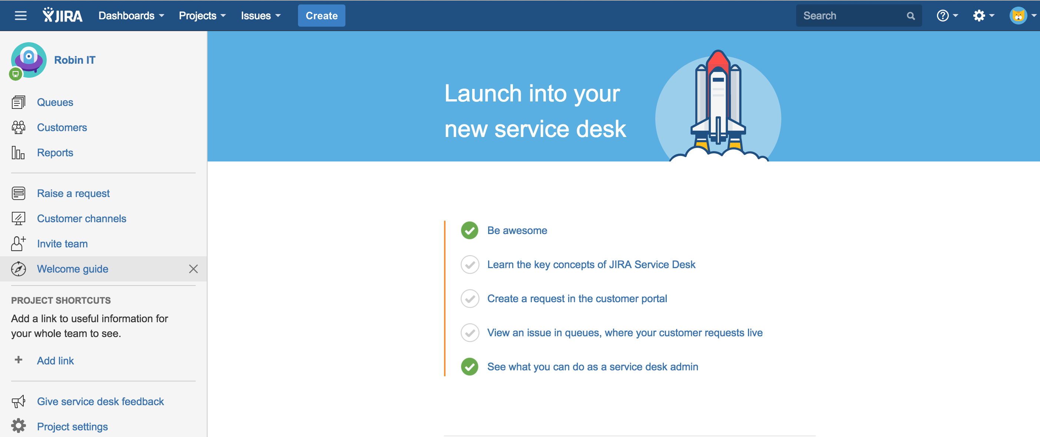
Task: Click the Invite team icon
Action: pos(18,243)
